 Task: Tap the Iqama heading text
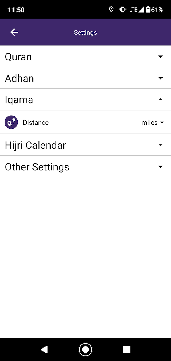[x=19, y=100]
